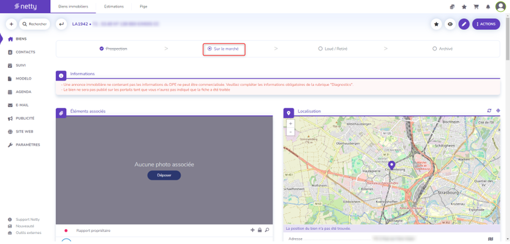
Task: Click the Éléments associés paperclip icon
Action: pyautogui.click(x=61, y=113)
